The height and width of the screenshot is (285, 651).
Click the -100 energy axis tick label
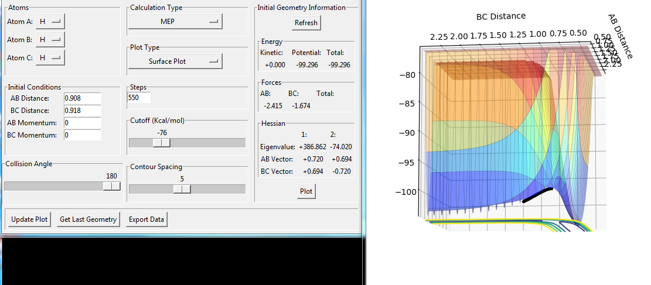tap(407, 192)
